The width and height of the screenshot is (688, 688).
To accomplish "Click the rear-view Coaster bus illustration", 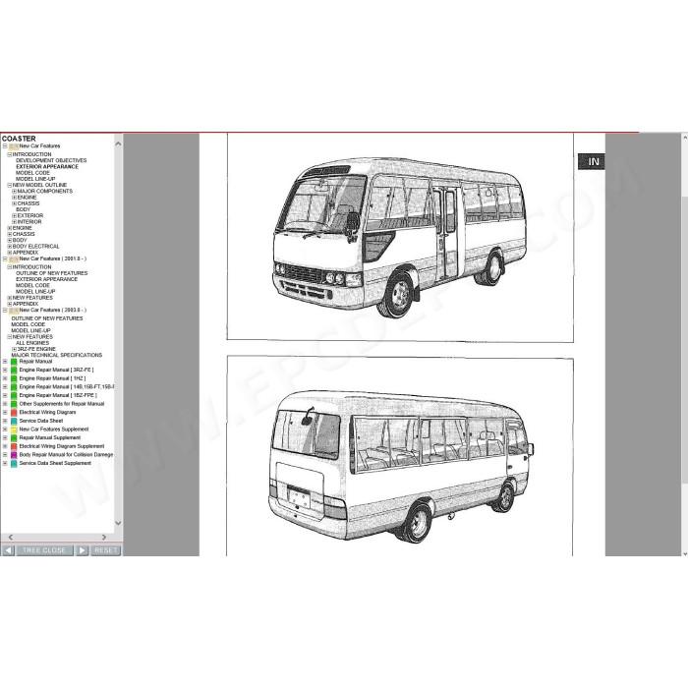I will click(x=401, y=467).
